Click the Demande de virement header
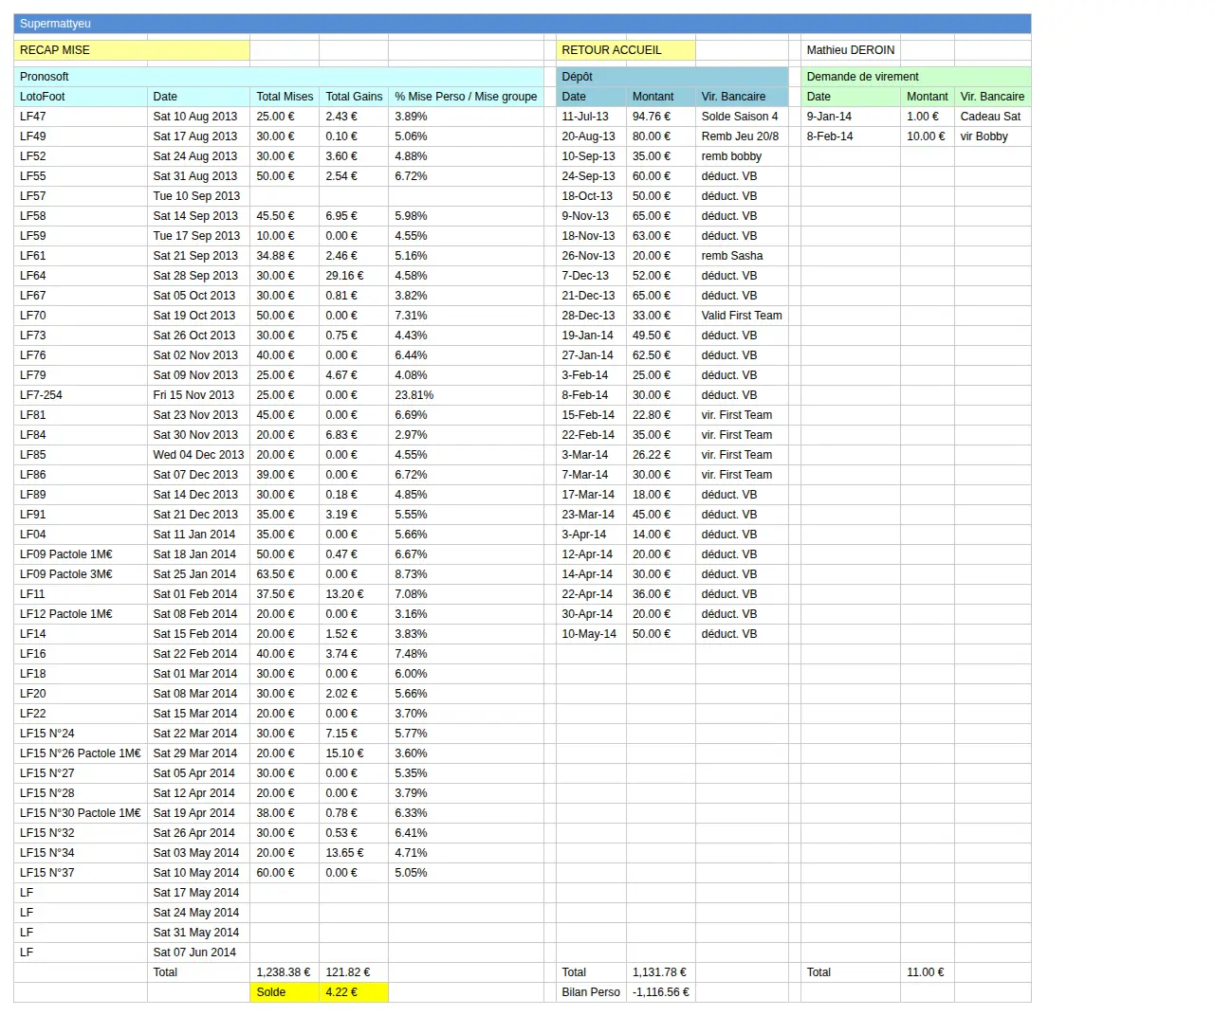 click(x=916, y=77)
